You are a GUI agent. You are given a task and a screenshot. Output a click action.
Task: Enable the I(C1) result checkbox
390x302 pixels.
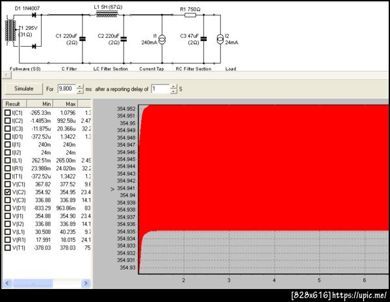(8, 113)
